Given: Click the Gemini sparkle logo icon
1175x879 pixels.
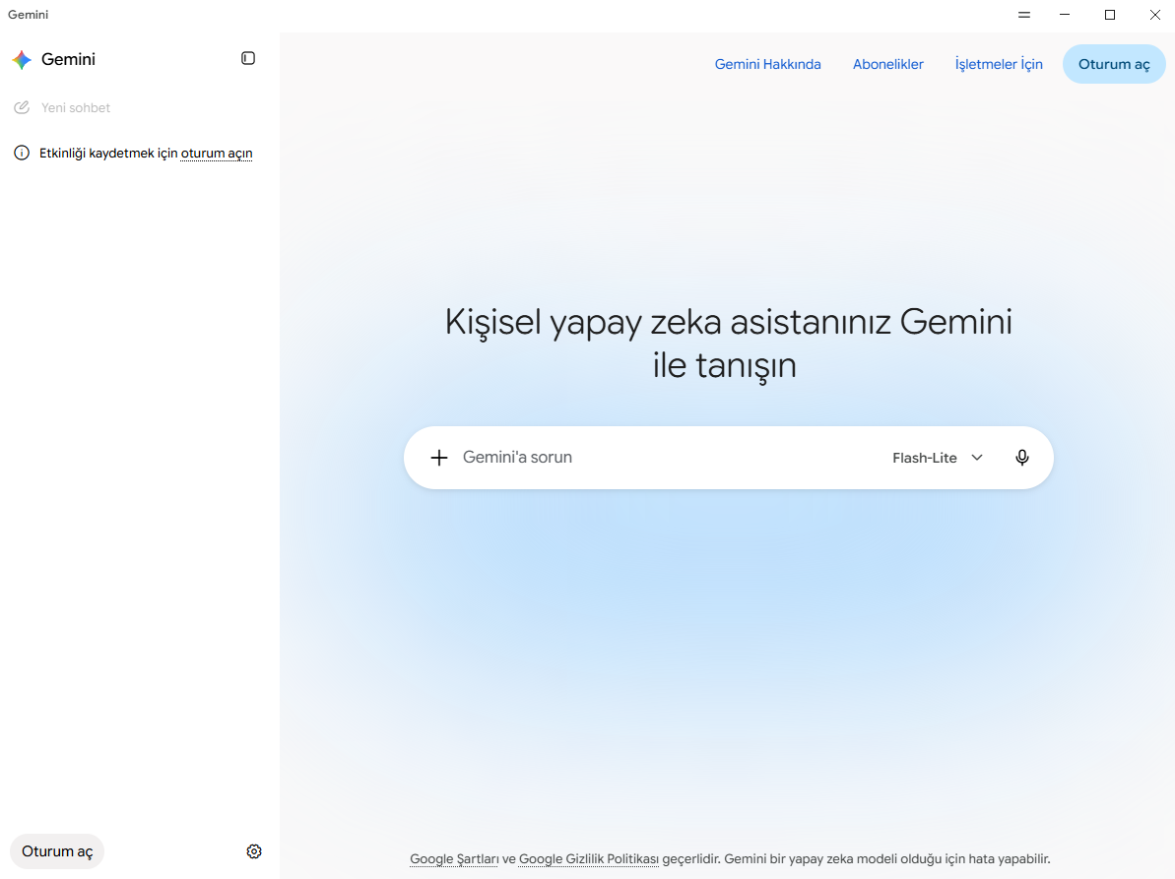Looking at the screenshot, I should coord(22,60).
